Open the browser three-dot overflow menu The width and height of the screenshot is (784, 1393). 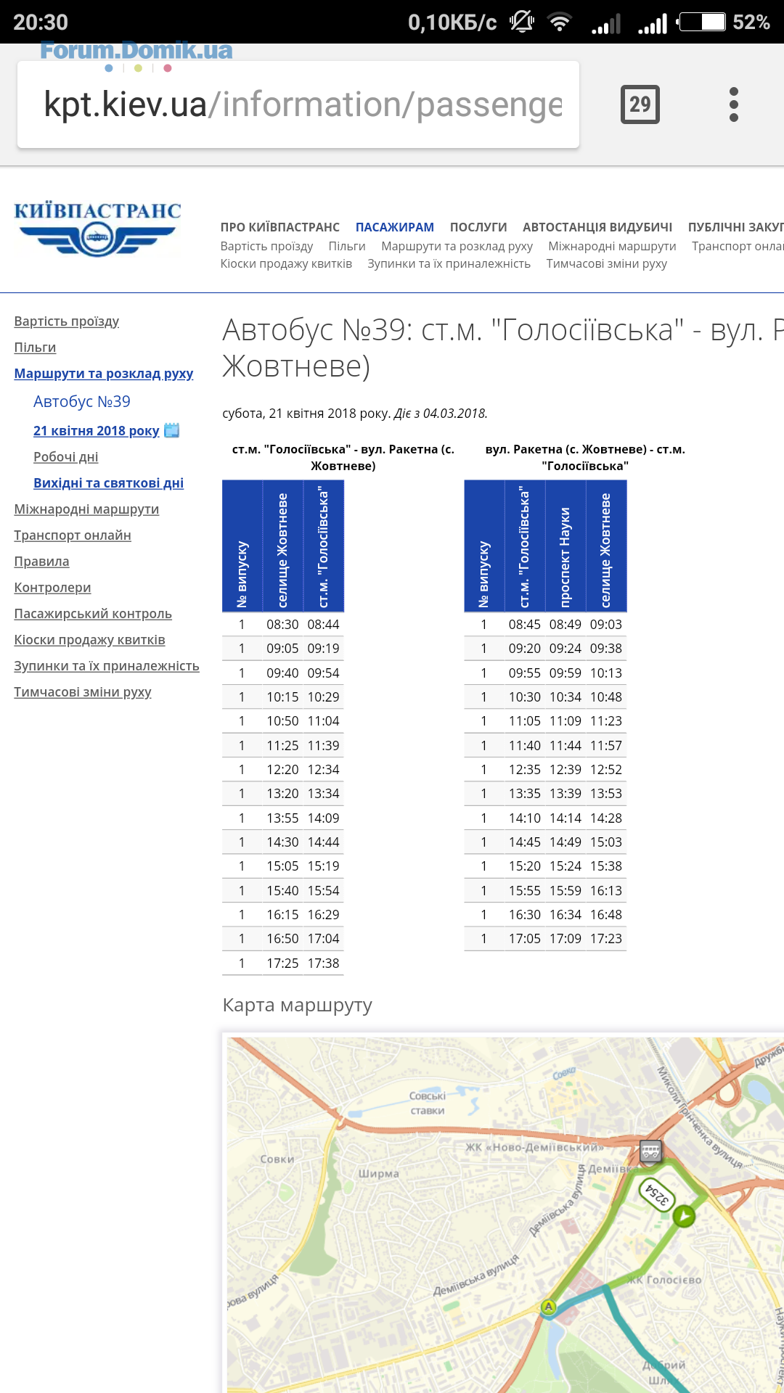(x=734, y=104)
